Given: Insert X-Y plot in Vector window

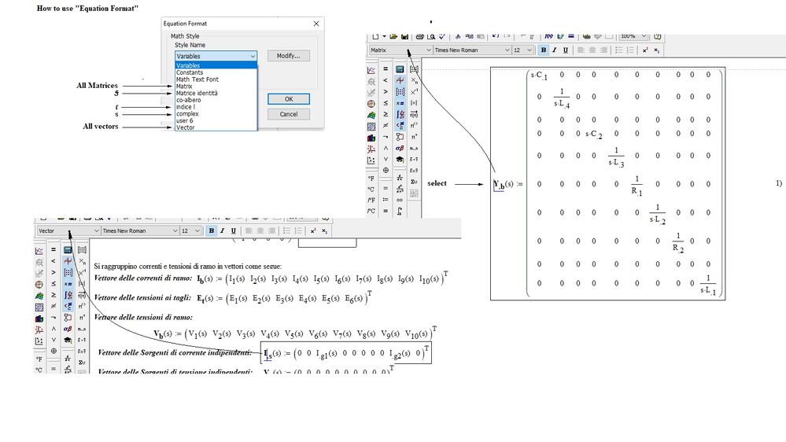Looking at the screenshot, I should coord(39,251).
